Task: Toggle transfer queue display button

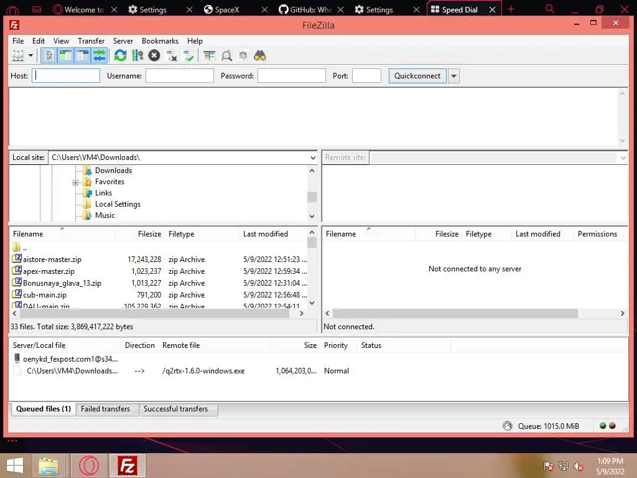Action: click(99, 55)
